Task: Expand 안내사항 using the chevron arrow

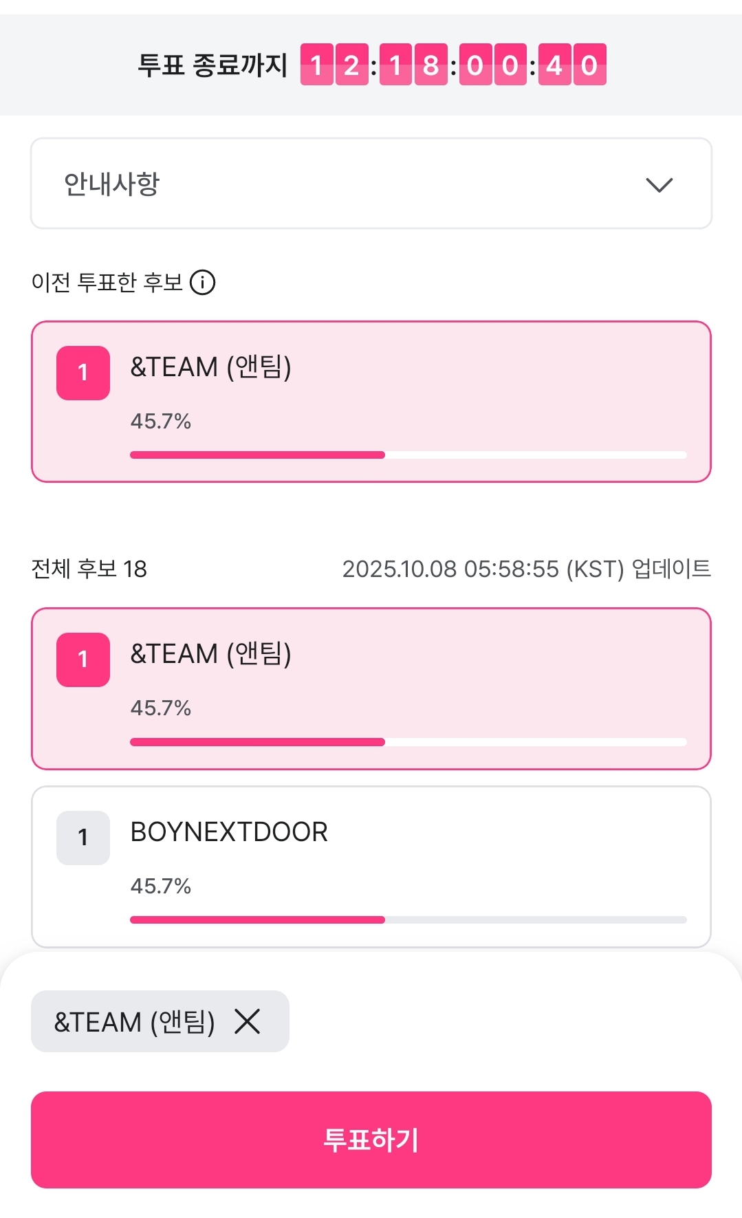Action: [x=659, y=184]
